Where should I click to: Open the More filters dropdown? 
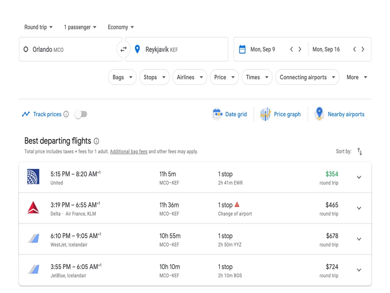[357, 77]
